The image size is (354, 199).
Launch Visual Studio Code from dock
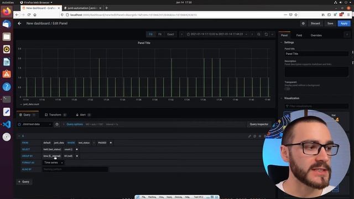pyautogui.click(x=7, y=124)
